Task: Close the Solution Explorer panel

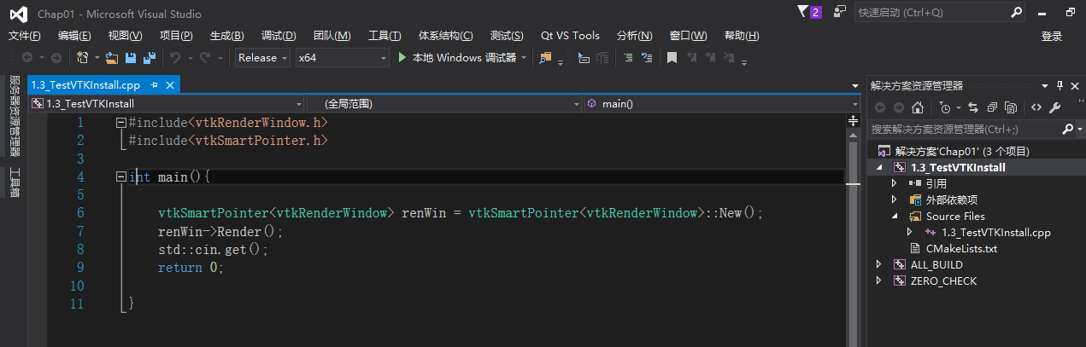Action: pos(1075,85)
